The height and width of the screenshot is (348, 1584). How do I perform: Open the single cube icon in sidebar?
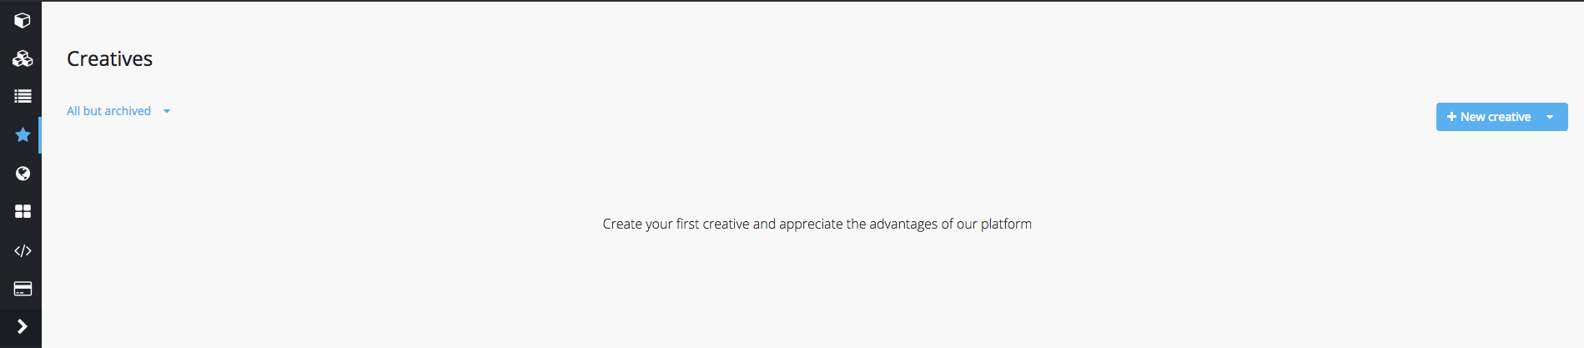(x=23, y=20)
